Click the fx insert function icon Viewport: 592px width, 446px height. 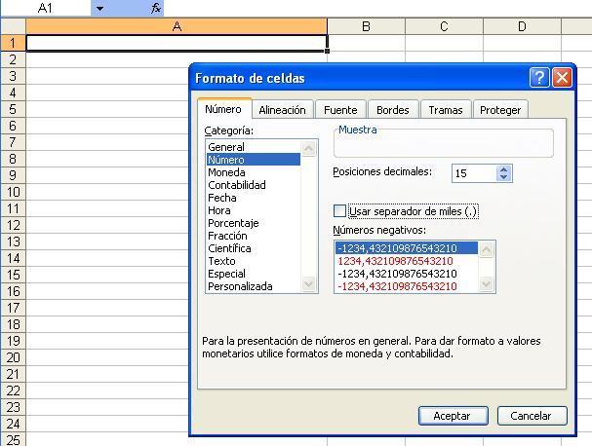(x=156, y=8)
